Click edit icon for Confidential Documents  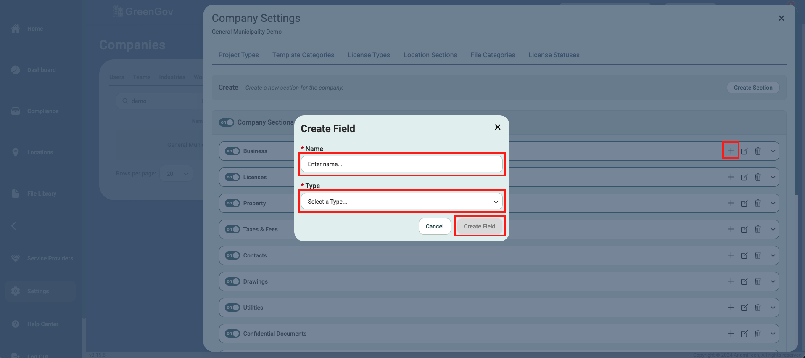[x=744, y=334]
